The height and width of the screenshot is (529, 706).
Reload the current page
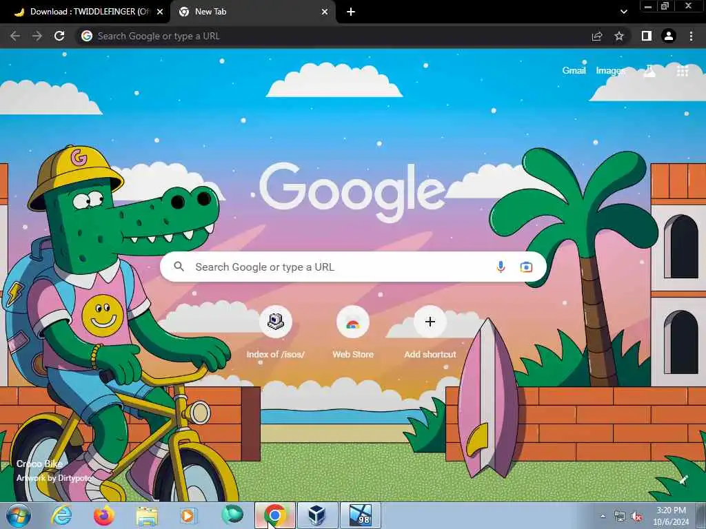tap(59, 36)
